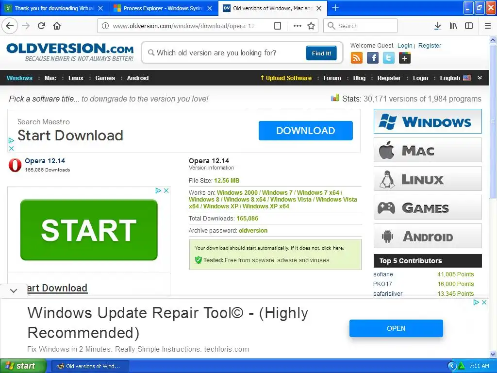Viewport: 497px width, 373px height.
Task: Click Upload Software in nav bar
Action: pos(286,78)
